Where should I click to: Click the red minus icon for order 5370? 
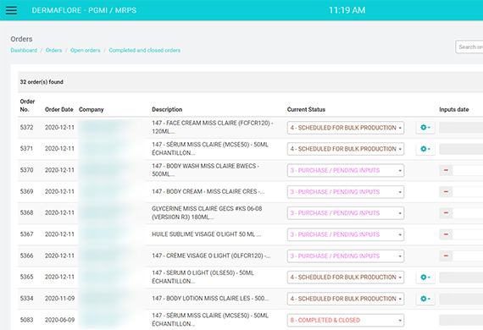446,170
